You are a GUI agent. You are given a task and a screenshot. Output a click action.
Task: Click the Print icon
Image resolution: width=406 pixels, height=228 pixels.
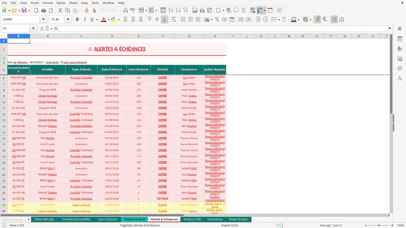(44, 10)
